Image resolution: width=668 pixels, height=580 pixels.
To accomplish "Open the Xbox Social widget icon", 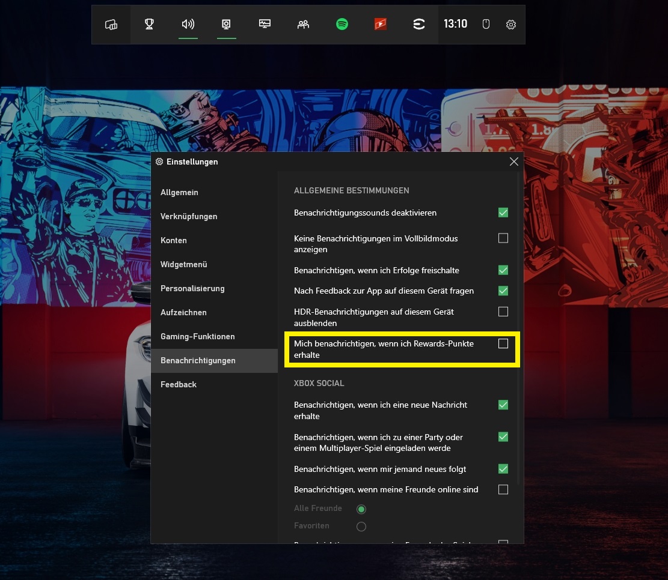I will click(x=303, y=24).
